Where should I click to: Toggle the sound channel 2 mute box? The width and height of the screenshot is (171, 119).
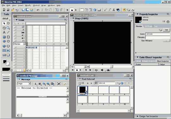15,38
